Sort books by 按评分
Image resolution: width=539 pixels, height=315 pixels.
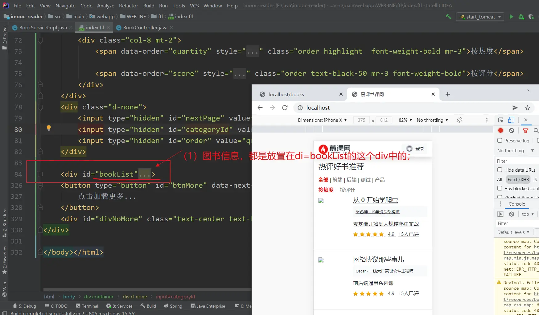[x=347, y=190]
